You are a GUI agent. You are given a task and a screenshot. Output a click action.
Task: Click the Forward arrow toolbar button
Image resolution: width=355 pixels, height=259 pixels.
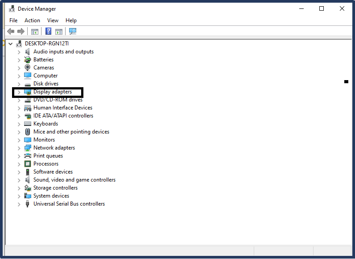pos(21,31)
